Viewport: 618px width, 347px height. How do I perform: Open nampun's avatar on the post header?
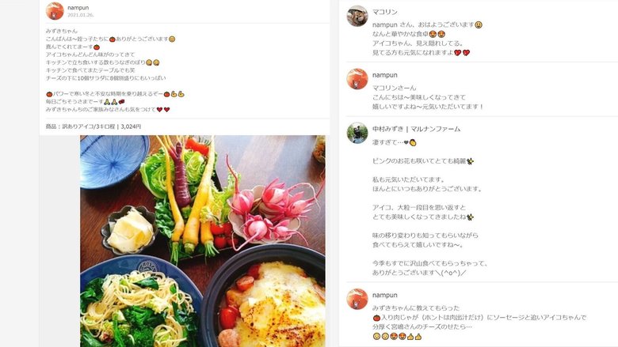(x=55, y=11)
